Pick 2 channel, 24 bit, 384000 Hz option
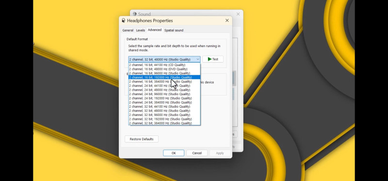This screenshot has height=181, width=388. 164,102
